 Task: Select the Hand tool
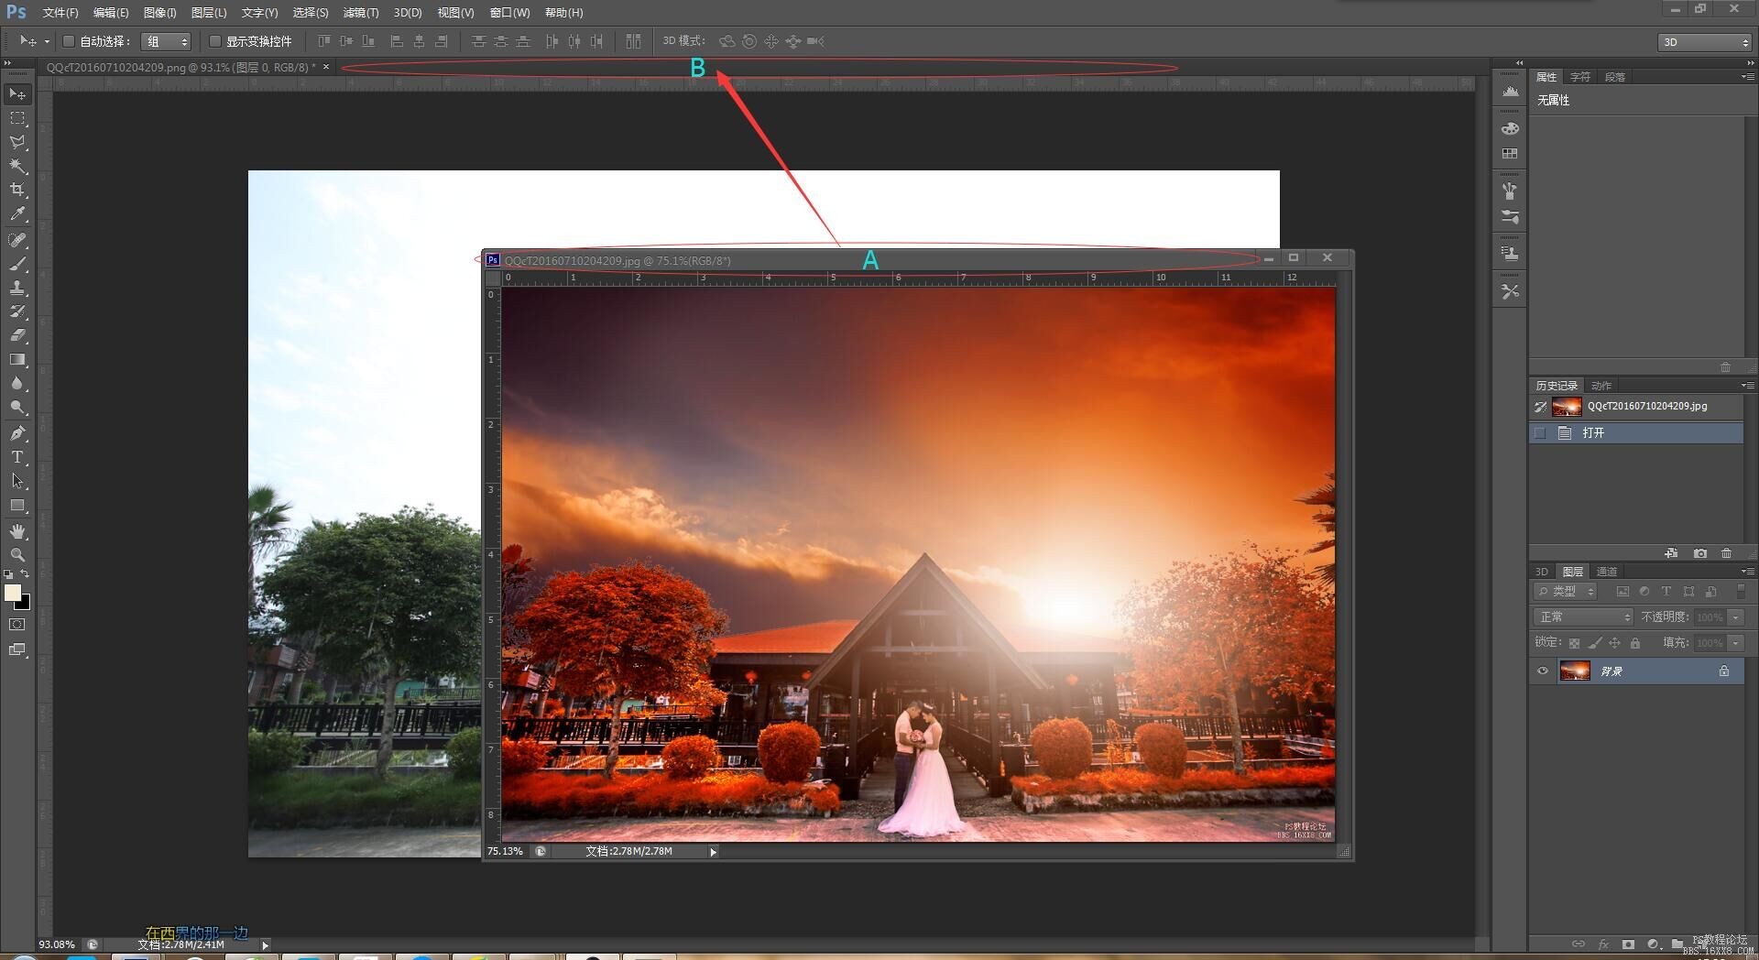[x=17, y=531]
